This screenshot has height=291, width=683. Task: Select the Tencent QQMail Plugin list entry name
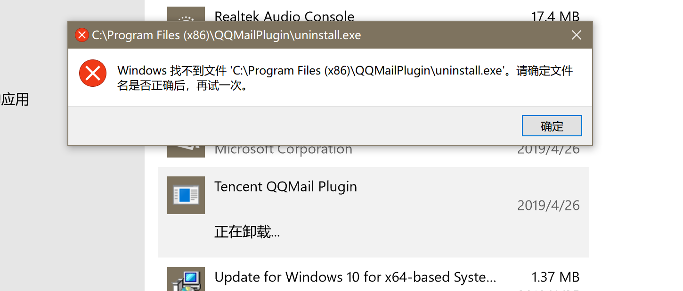coord(285,186)
